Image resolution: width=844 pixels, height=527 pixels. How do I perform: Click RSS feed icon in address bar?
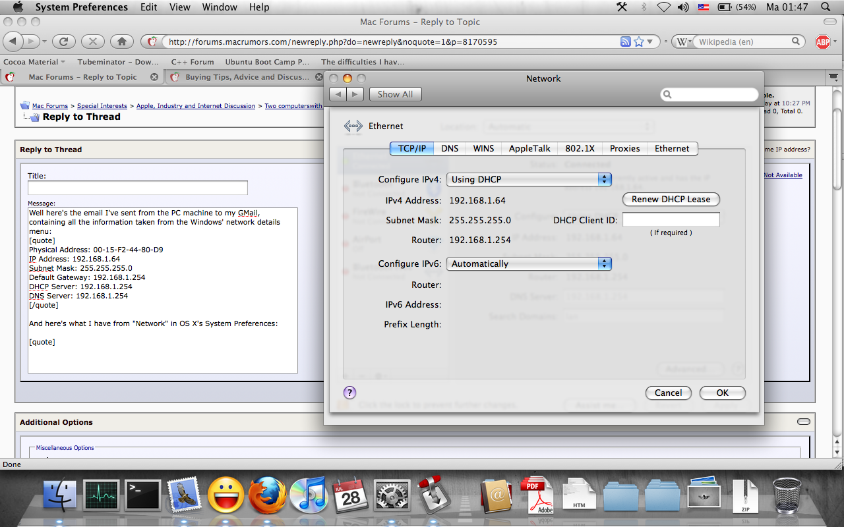[x=626, y=42]
